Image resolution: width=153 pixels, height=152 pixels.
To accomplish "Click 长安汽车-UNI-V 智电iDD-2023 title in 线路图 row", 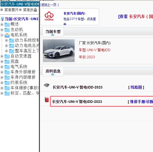I will tap(78, 87).
